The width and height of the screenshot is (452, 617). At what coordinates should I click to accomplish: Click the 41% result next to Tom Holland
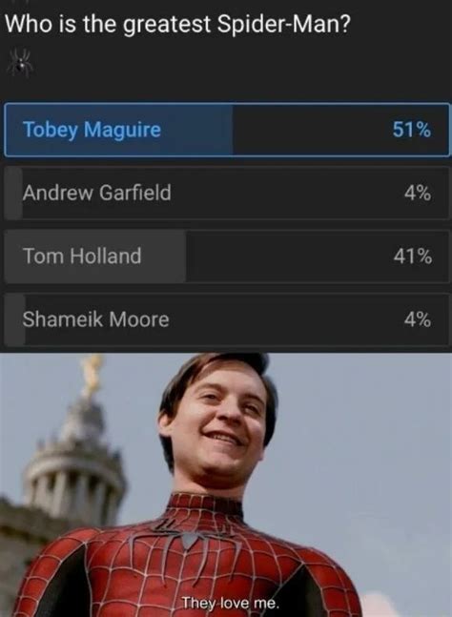tap(412, 257)
